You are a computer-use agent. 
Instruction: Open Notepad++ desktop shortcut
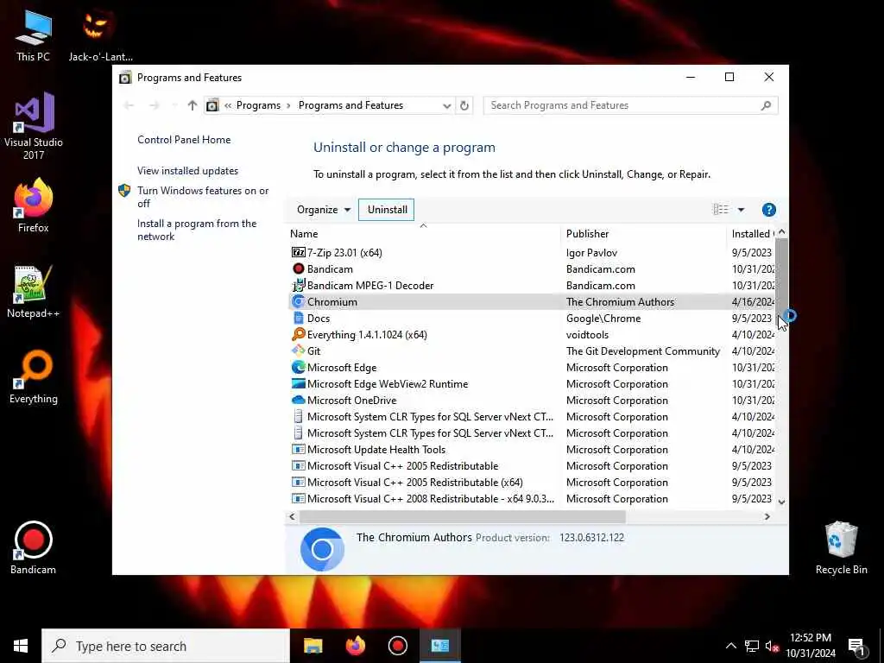tap(34, 292)
